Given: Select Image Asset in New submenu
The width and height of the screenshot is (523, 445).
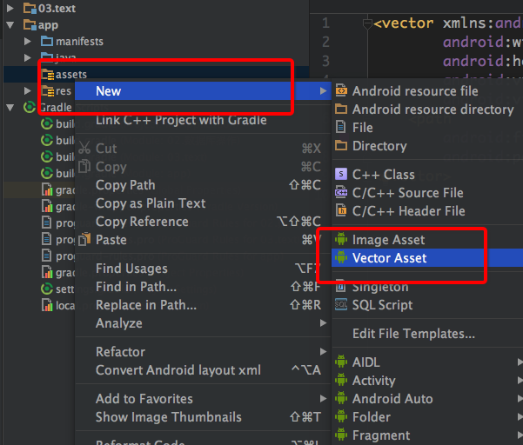Looking at the screenshot, I should click(x=427, y=240).
